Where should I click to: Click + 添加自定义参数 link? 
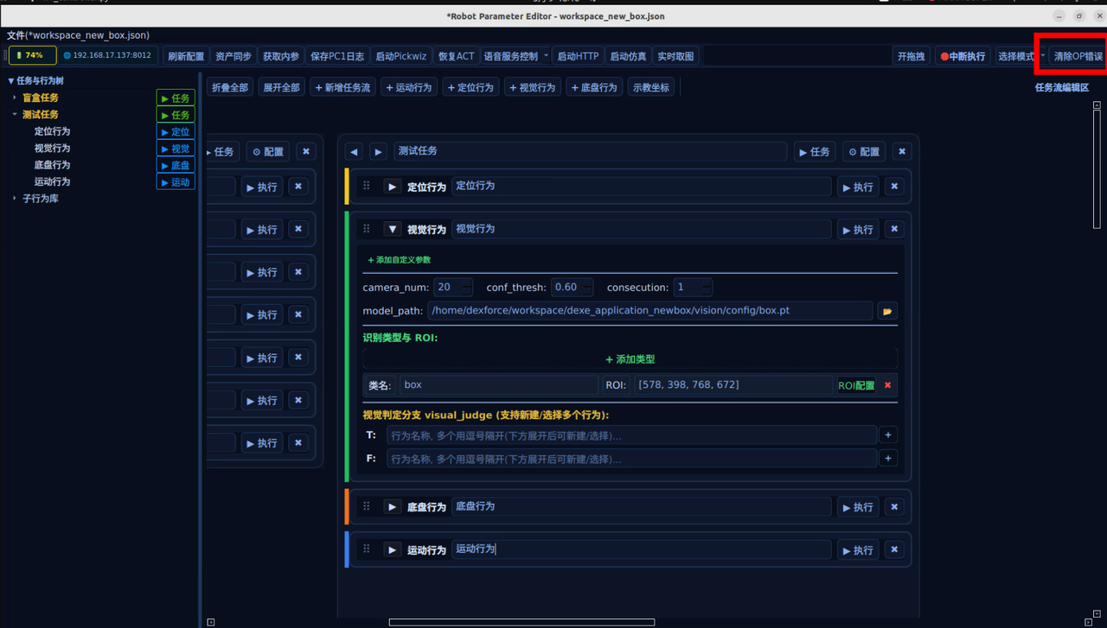click(x=399, y=259)
